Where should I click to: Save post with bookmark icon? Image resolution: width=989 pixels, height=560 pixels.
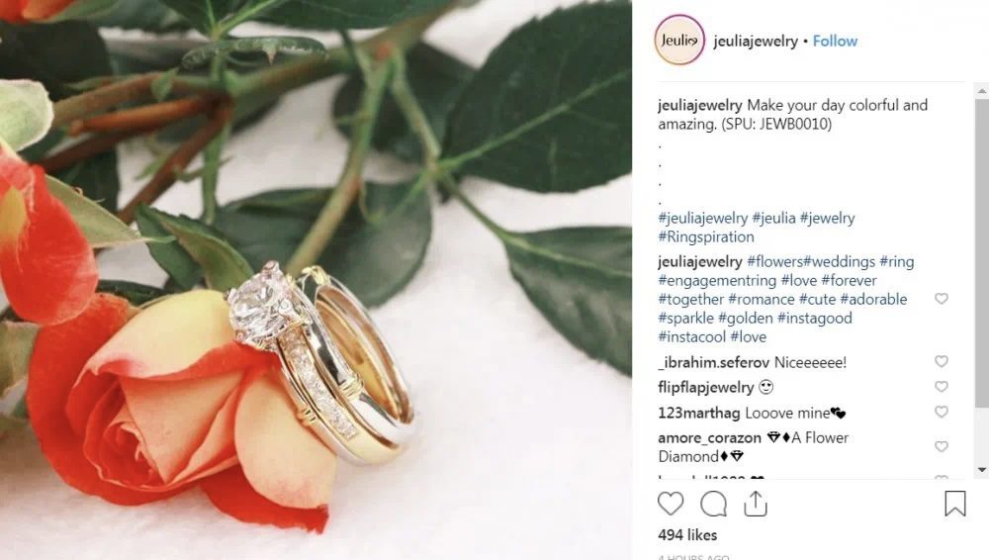click(x=955, y=504)
